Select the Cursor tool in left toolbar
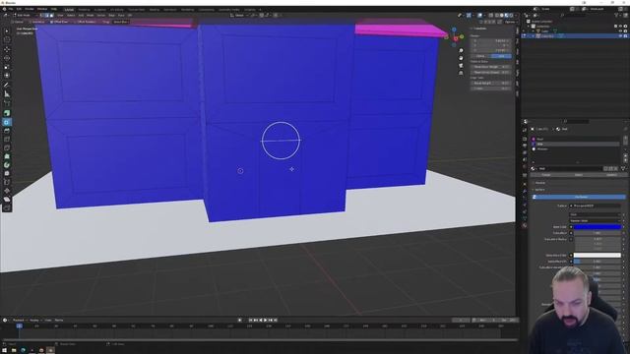Image resolution: width=630 pixels, height=354 pixels. click(7, 40)
